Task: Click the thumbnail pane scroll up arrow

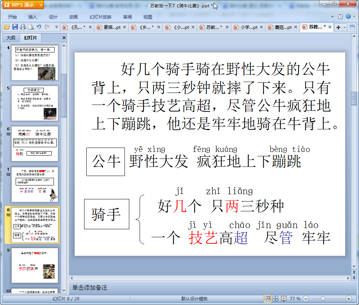Action: (64, 46)
